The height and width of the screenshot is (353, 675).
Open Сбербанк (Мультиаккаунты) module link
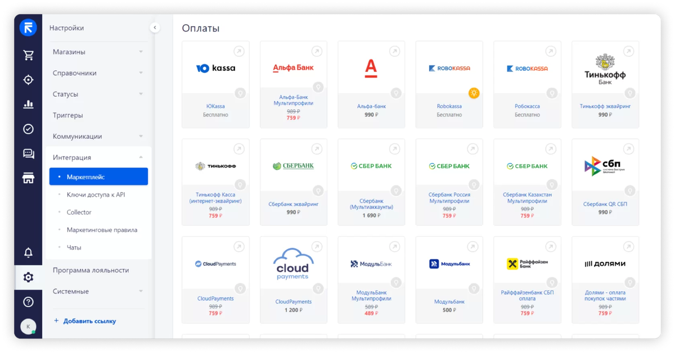pyautogui.click(x=371, y=203)
